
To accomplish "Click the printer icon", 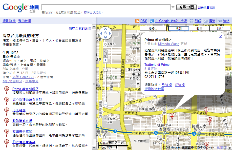I will (x=192, y=21).
